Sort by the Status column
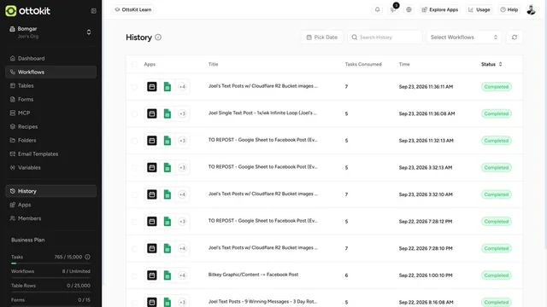This screenshot has width=547, height=307. point(491,64)
